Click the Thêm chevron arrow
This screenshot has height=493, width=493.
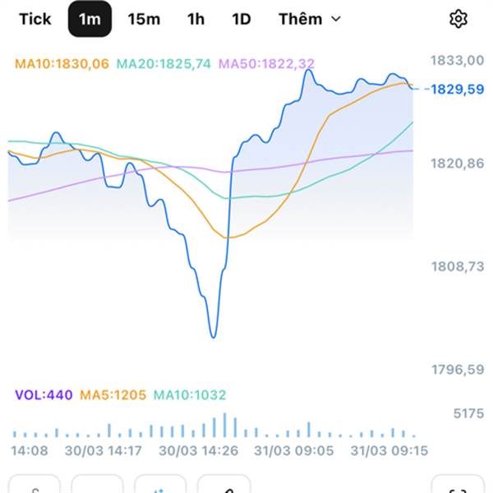tap(335, 19)
